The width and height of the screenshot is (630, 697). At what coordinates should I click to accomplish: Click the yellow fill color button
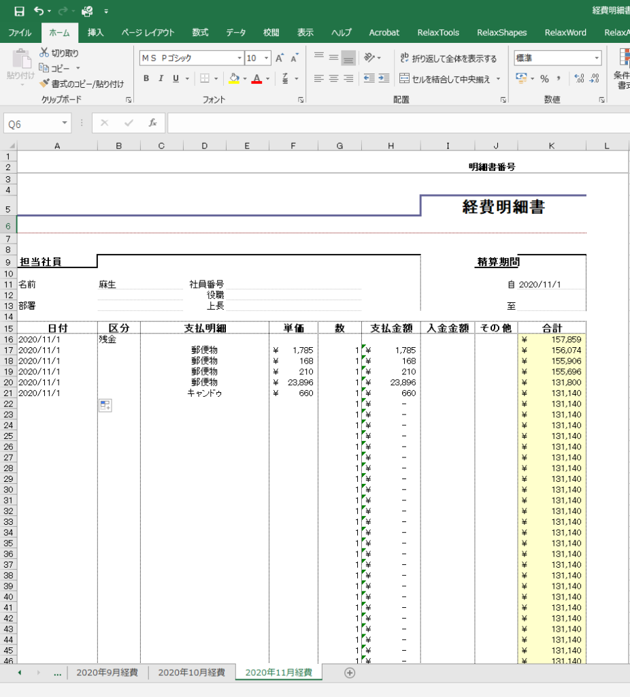234,79
